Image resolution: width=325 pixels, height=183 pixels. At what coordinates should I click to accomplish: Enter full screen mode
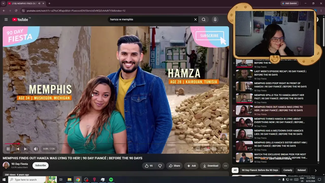222,149
